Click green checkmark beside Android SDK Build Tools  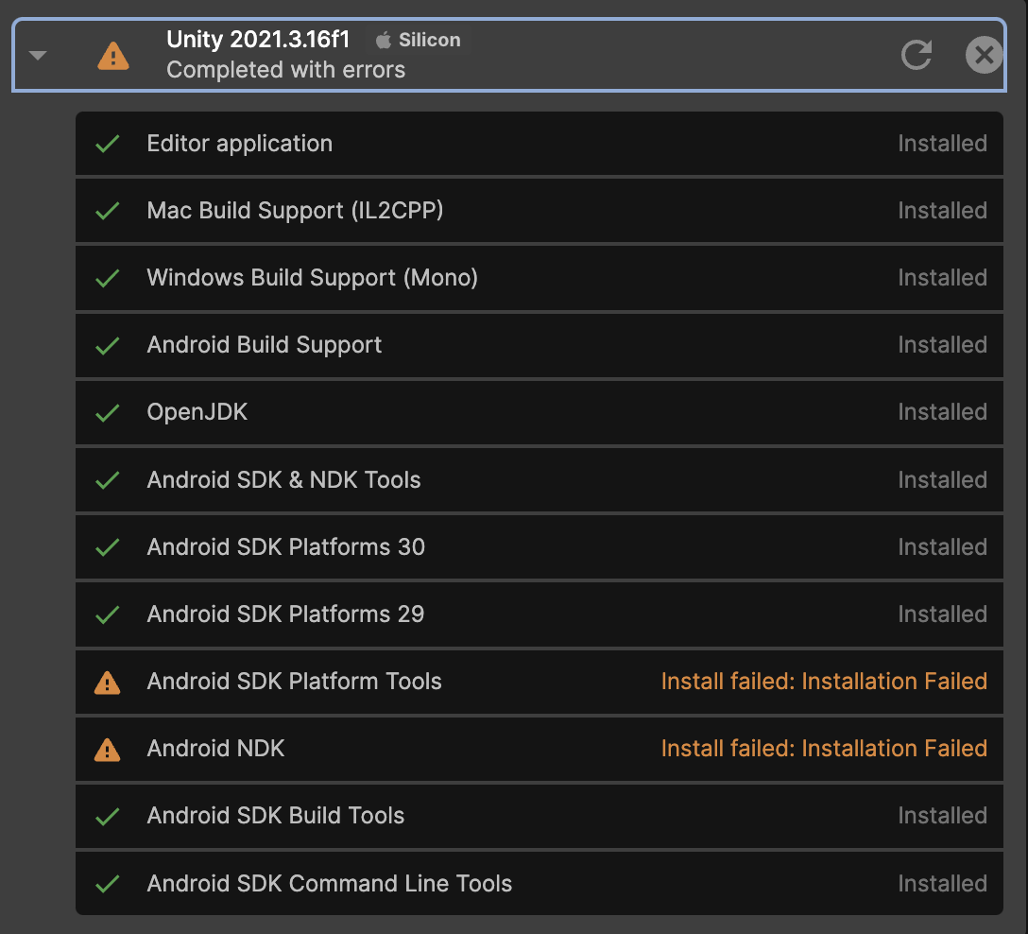[108, 816]
